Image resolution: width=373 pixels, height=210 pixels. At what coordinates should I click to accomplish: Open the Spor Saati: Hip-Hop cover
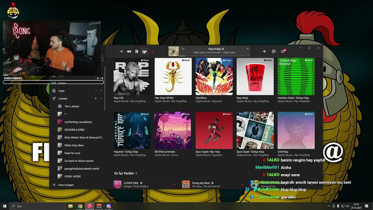214,130
